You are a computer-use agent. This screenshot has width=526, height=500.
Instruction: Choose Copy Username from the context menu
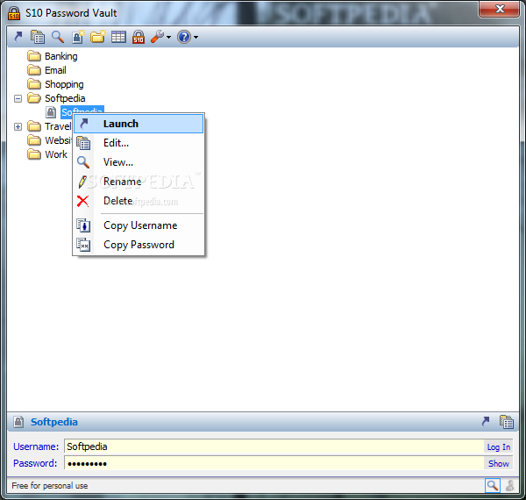pyautogui.click(x=139, y=225)
